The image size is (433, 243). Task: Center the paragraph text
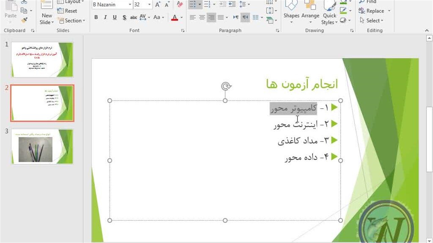[x=202, y=18]
